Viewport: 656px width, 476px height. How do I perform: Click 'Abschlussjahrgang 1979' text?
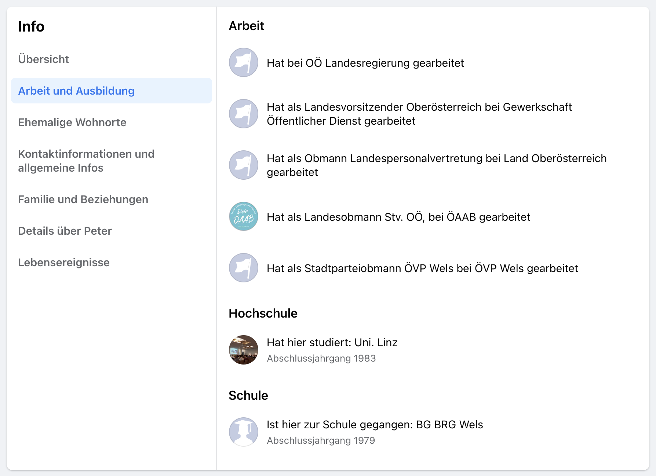321,440
